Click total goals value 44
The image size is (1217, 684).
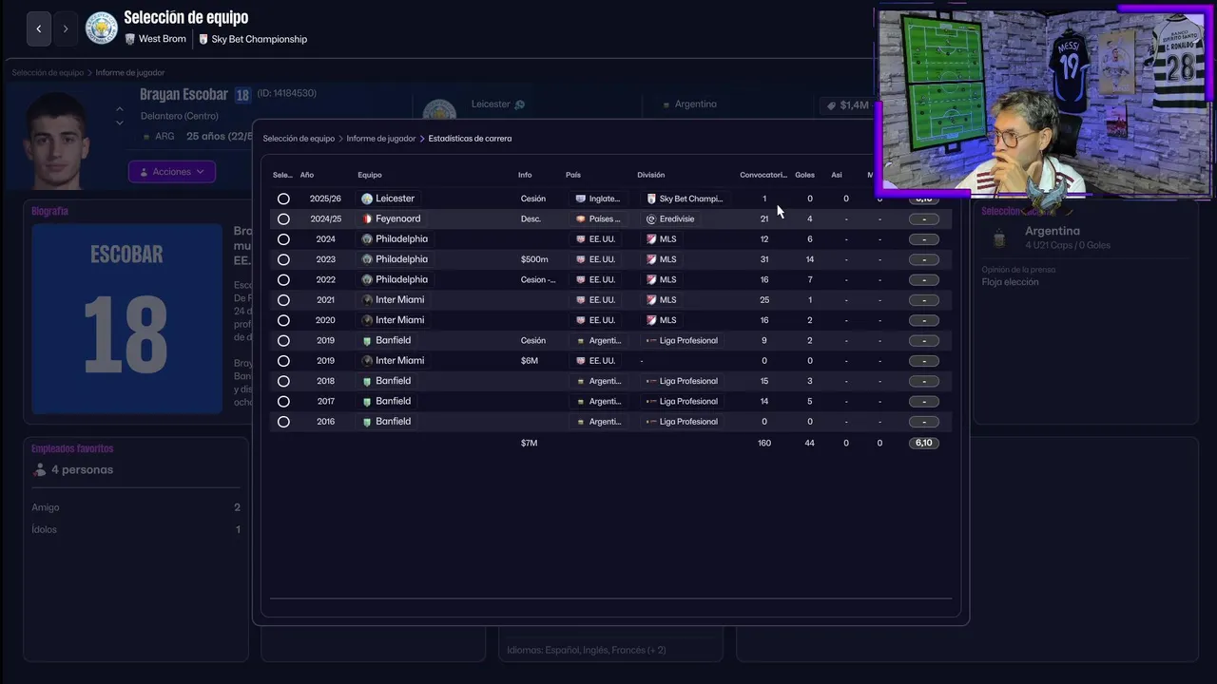click(809, 443)
